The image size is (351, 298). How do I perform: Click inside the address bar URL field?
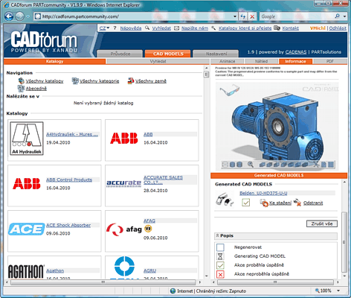click(134, 16)
